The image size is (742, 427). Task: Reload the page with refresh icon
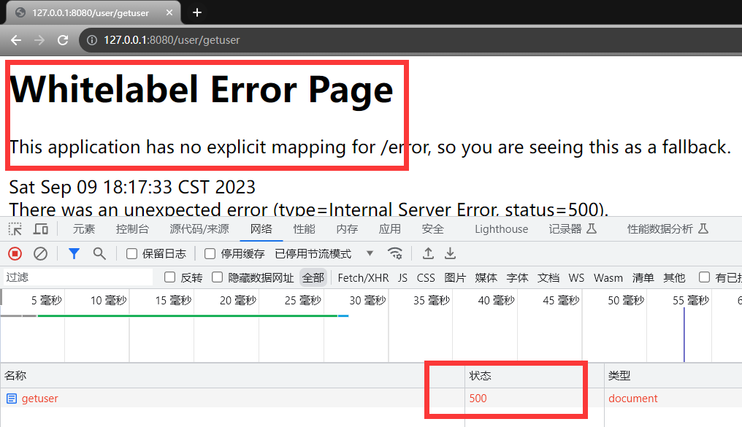(x=63, y=40)
